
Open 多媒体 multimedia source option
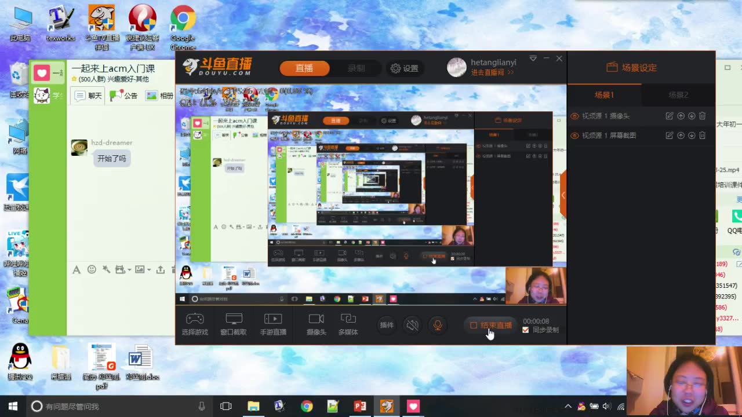coord(348,324)
